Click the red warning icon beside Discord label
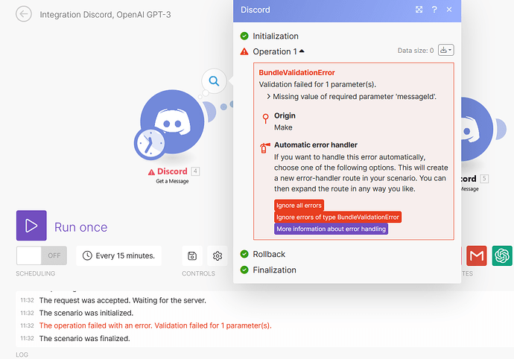Screen dimensions: 514x359 151,172
